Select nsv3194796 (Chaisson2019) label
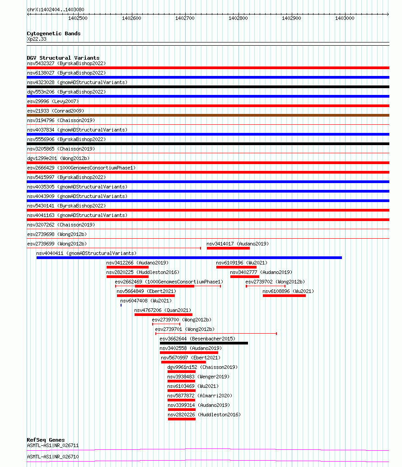The width and height of the screenshot is (402, 467). click(x=61, y=120)
